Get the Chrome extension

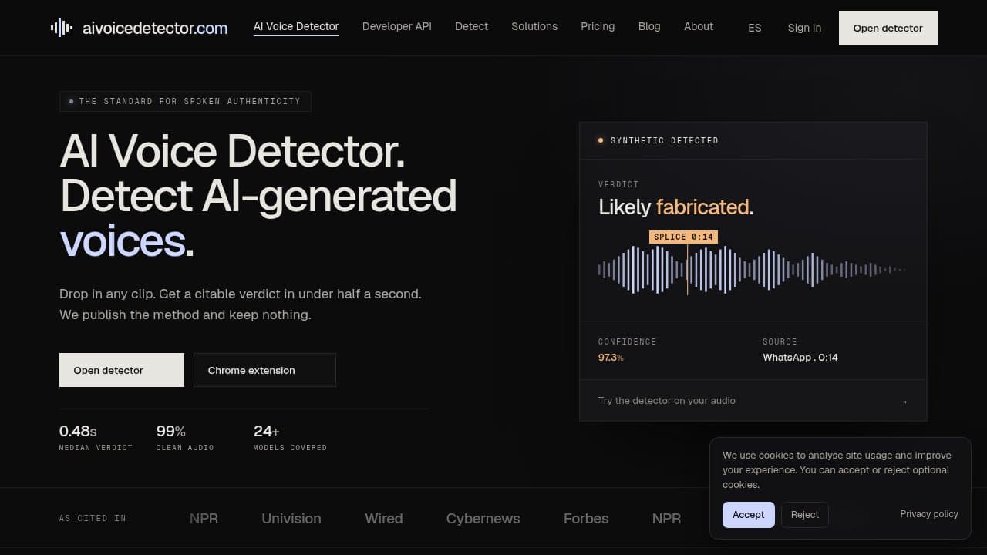pos(264,370)
